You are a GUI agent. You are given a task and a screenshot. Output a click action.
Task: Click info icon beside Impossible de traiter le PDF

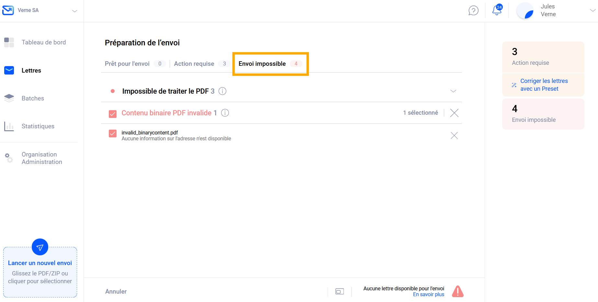(x=222, y=91)
